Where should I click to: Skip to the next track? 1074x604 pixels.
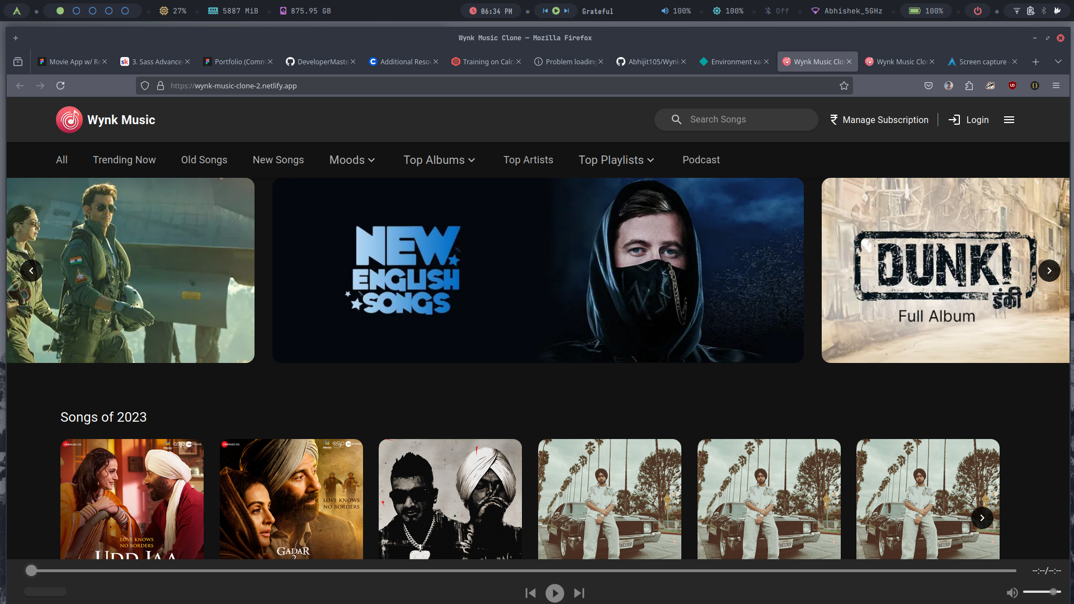click(580, 593)
